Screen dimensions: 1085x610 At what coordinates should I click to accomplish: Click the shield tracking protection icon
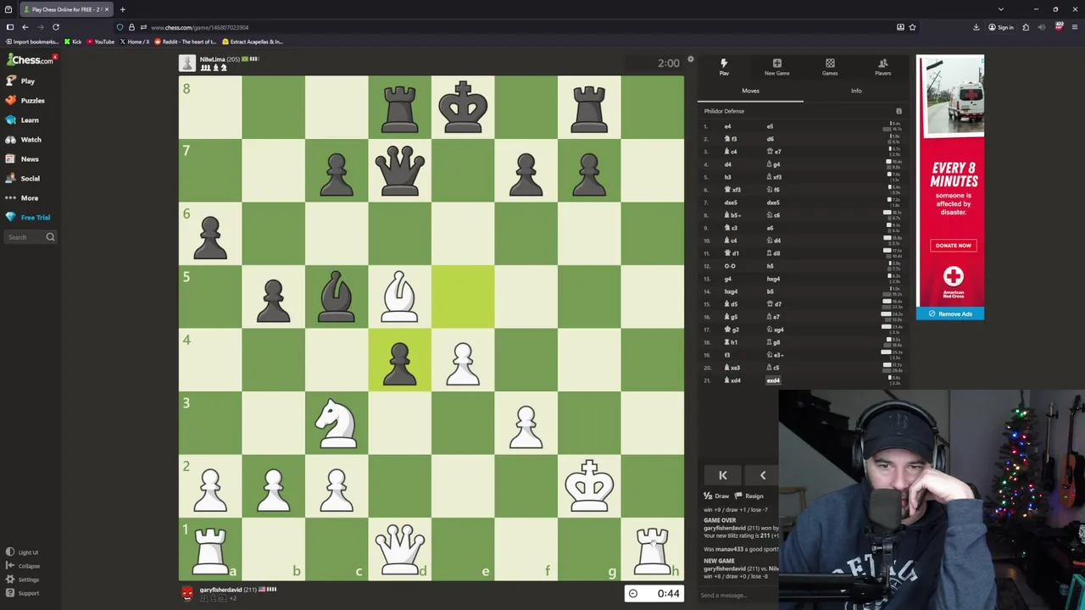[120, 27]
